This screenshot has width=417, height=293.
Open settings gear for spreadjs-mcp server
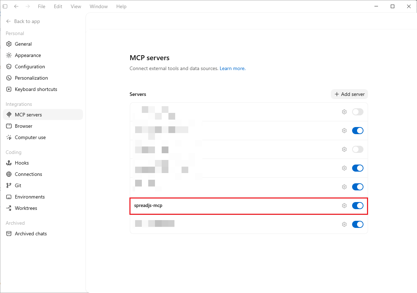pyautogui.click(x=344, y=206)
